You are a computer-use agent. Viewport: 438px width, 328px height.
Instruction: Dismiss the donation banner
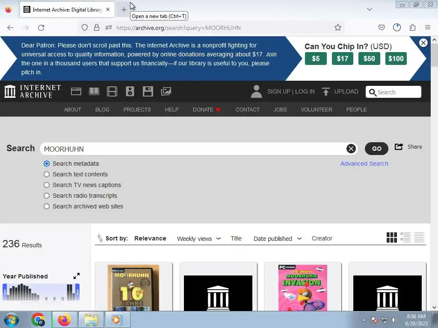[423, 43]
